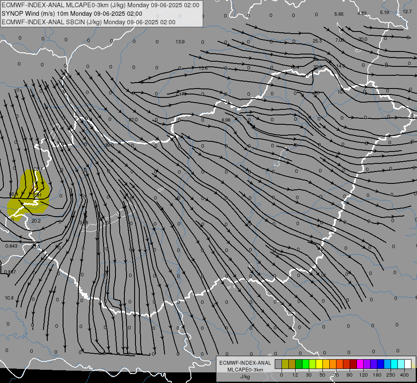Viewport: 417px width, 383px height.
Task: Click the map value 65.4
Action: pyautogui.click(x=13, y=194)
